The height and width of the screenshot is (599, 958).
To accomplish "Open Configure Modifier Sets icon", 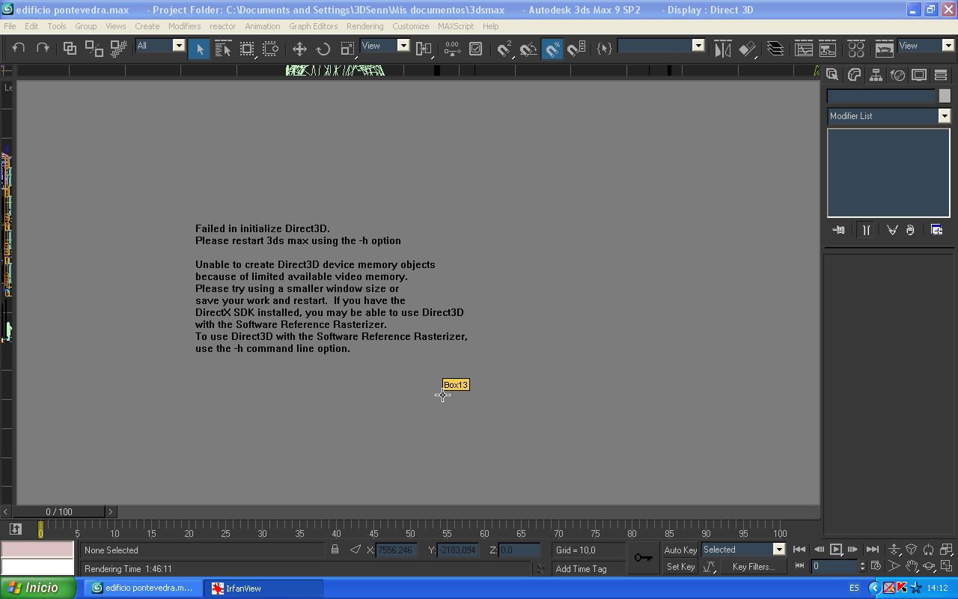I will (x=936, y=230).
